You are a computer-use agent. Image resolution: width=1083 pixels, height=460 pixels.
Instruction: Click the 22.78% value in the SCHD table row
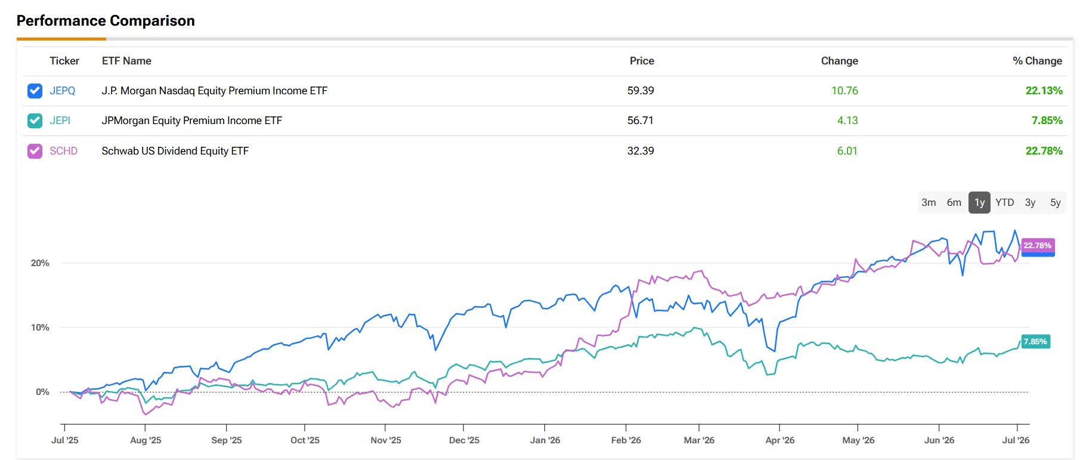coord(1044,151)
